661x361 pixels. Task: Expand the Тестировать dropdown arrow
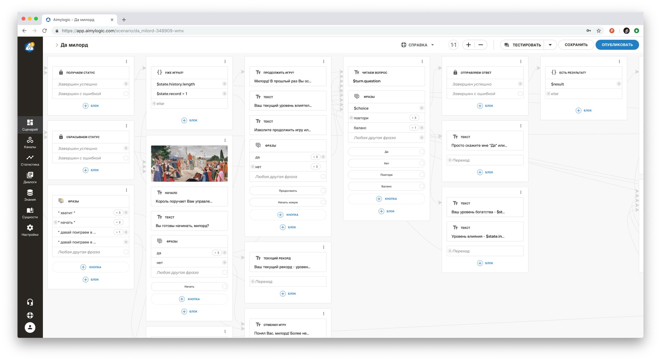(550, 45)
